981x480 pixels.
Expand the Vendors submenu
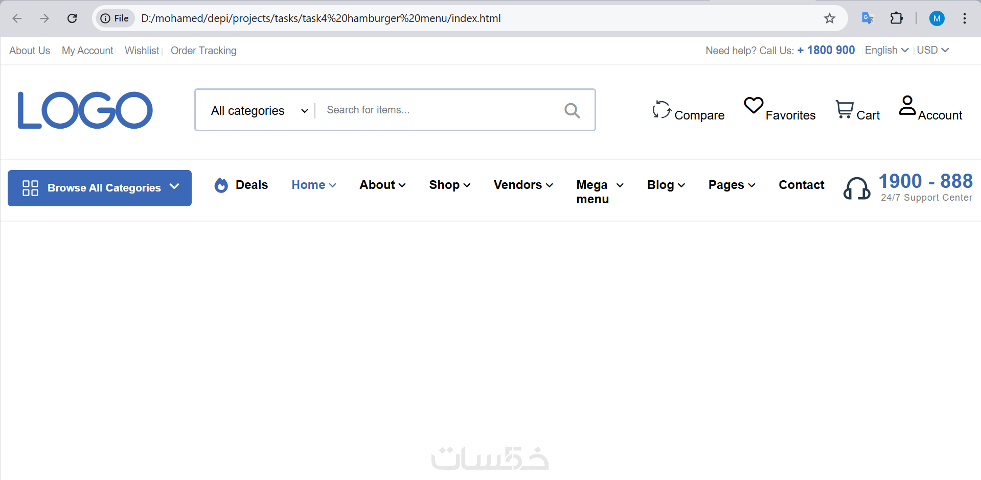(x=523, y=185)
